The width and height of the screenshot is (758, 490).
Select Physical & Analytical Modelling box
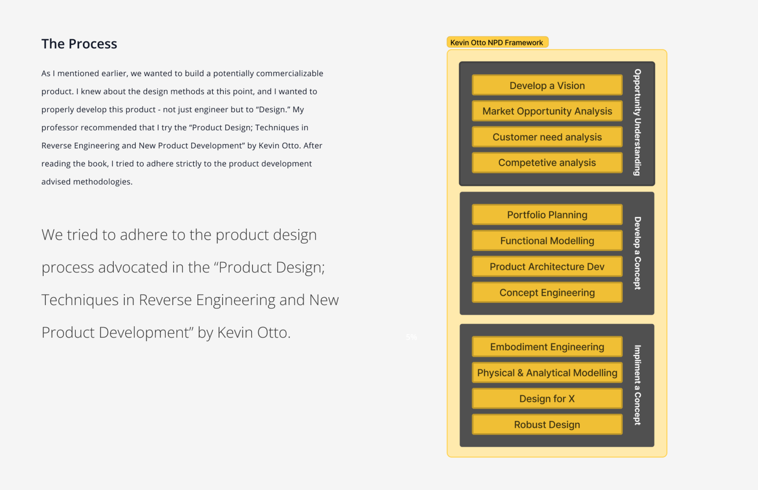point(547,373)
